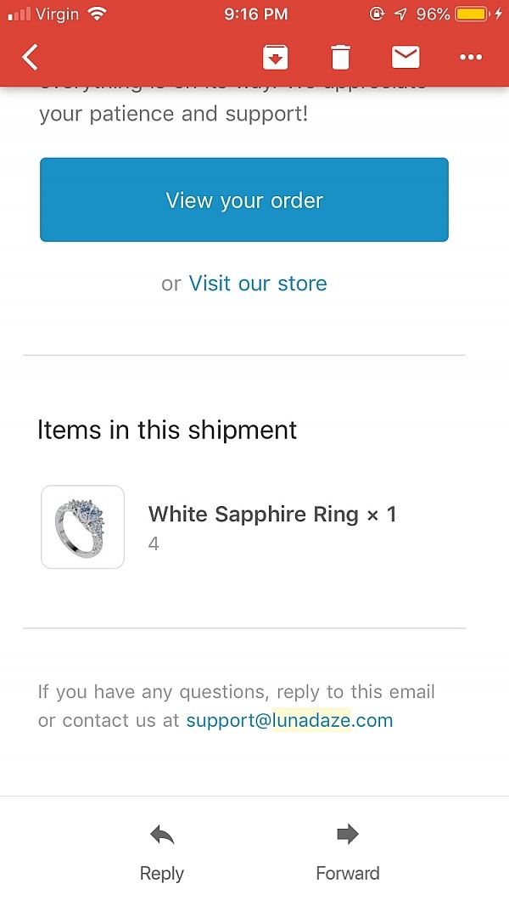Tap the 9:16 PM clock in status bar

tap(256, 14)
